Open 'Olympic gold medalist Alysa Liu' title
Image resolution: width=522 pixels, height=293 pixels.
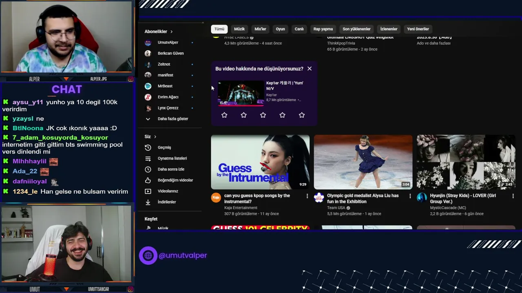click(x=363, y=199)
